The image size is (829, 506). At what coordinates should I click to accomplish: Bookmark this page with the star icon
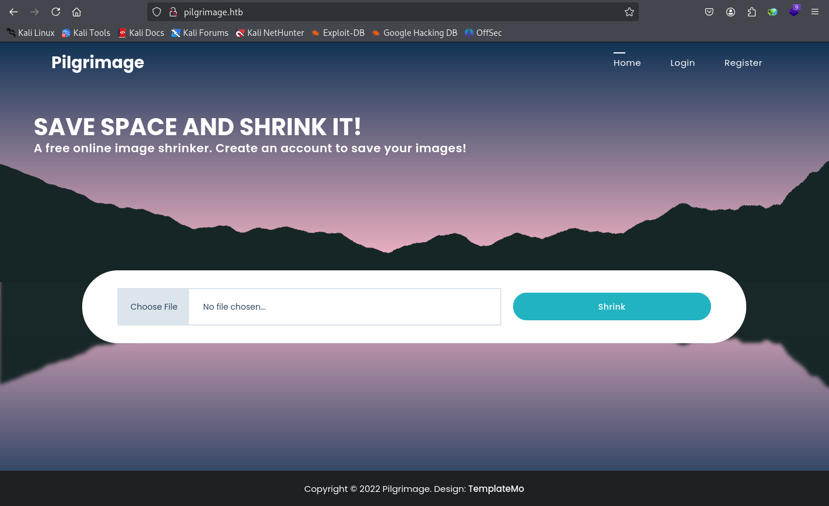pos(629,12)
